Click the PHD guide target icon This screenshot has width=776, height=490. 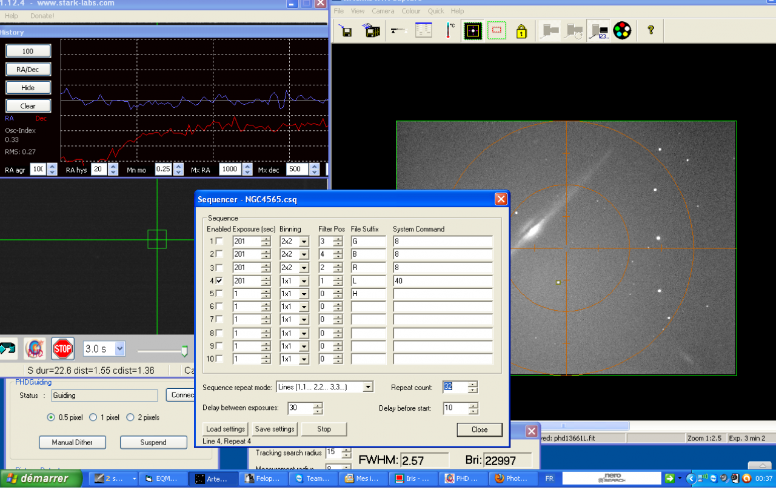35,349
